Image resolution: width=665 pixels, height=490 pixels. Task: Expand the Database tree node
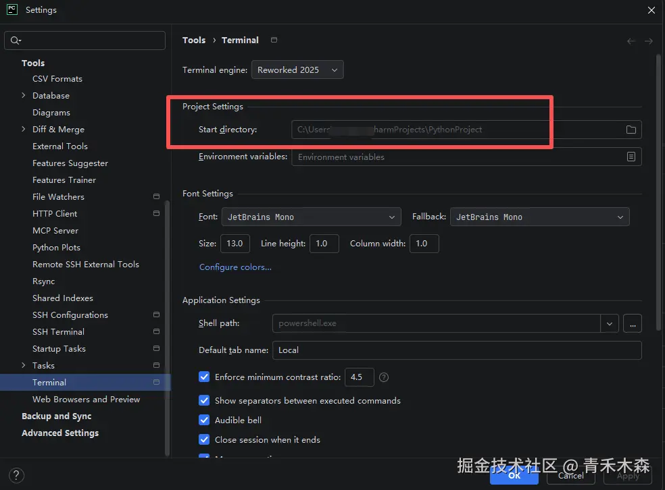tap(24, 95)
